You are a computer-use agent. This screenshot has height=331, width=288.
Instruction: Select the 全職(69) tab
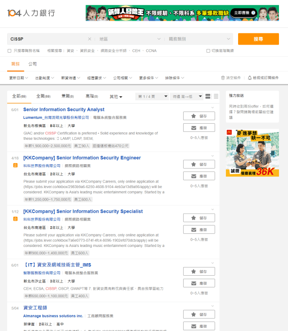coord(43,96)
